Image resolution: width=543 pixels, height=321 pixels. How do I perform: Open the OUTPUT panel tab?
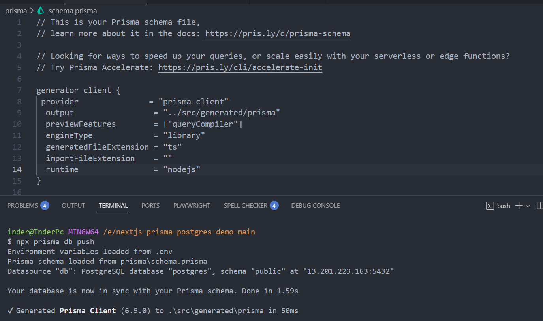pos(73,205)
